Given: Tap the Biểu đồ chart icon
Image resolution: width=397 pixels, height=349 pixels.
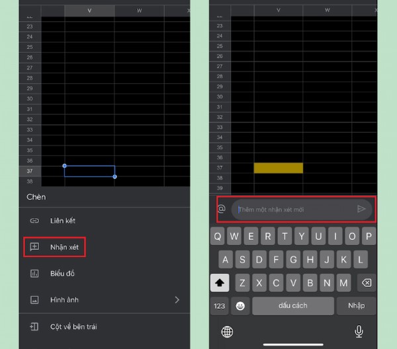Looking at the screenshot, I should pos(34,274).
